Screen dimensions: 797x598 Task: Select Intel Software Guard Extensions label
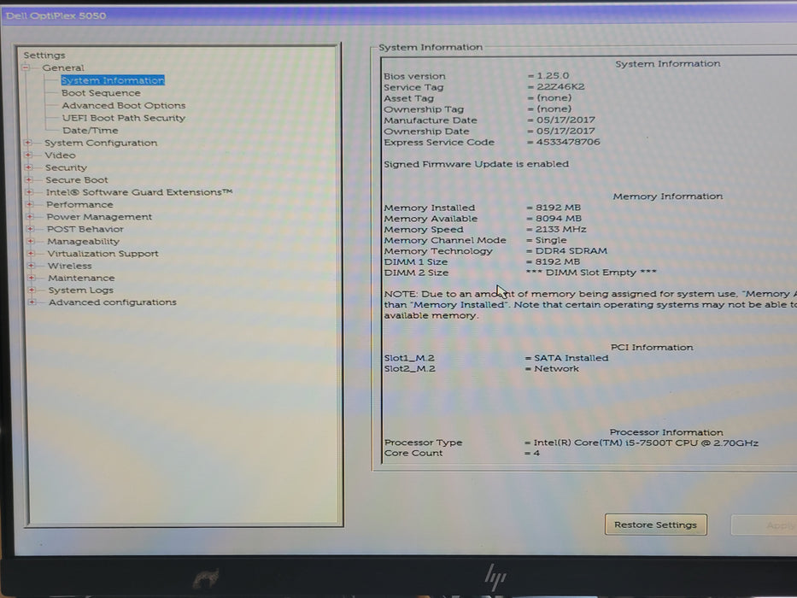(x=139, y=192)
